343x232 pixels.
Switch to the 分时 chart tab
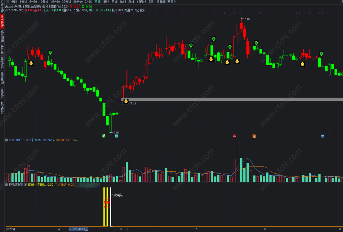coord(14,2)
